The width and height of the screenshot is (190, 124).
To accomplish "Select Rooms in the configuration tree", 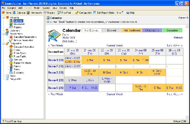I will [17, 50].
